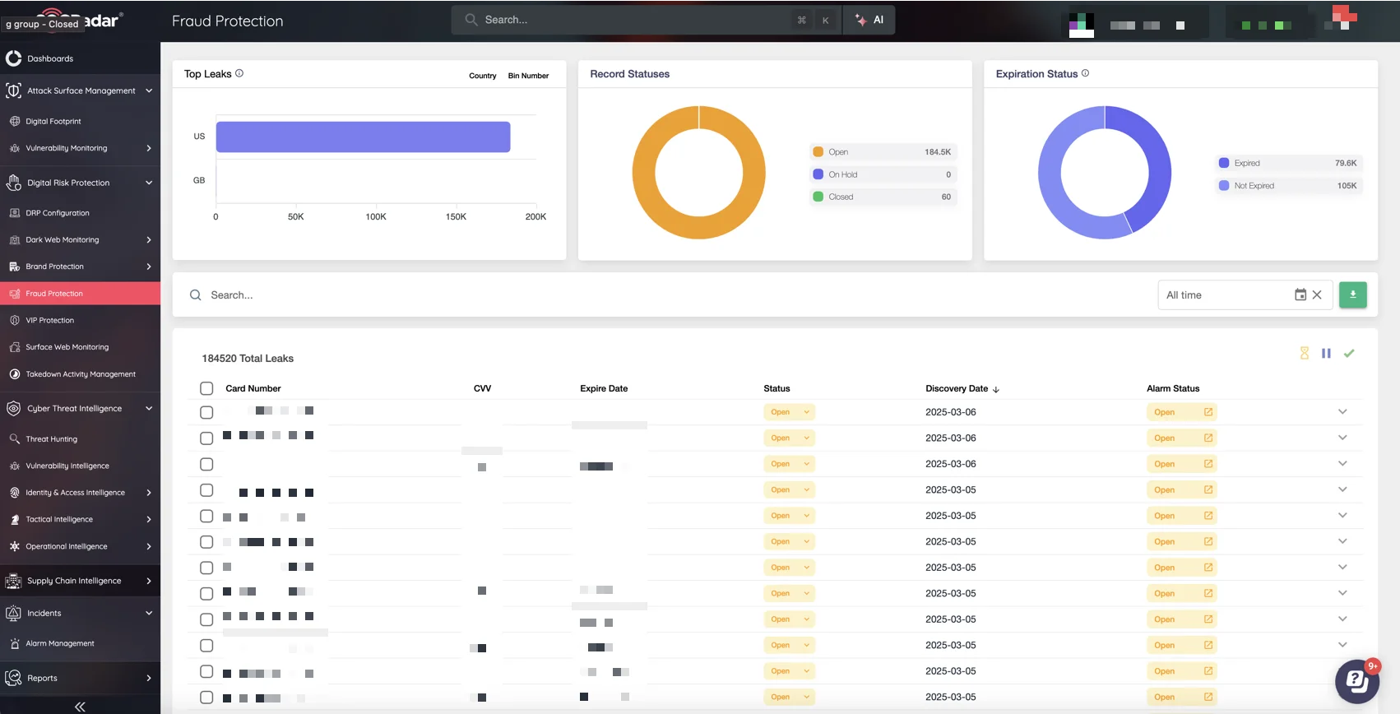The width and height of the screenshot is (1400, 714).
Task: Collapse Cyber Threat Intelligence section
Action: tap(149, 408)
